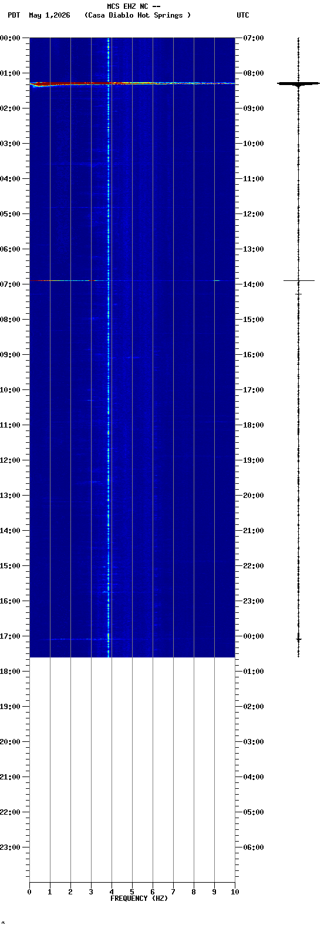Click the UTC time label 20:00
The image size is (324, 929).
point(254,496)
